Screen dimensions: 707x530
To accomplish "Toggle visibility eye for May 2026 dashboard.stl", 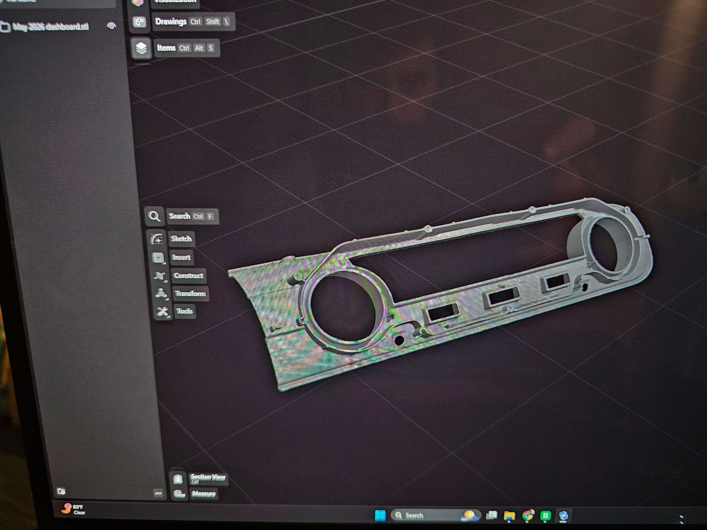I will [x=112, y=26].
